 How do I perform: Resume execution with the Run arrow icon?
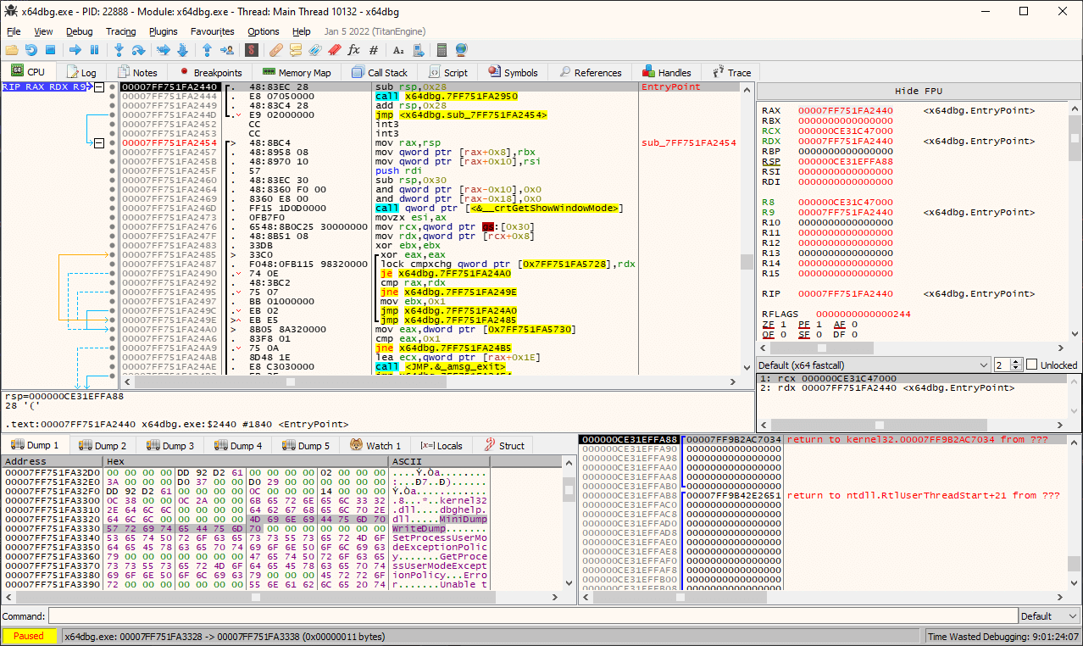[76, 50]
